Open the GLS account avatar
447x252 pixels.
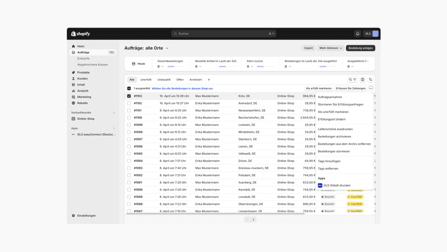pyautogui.click(x=375, y=34)
